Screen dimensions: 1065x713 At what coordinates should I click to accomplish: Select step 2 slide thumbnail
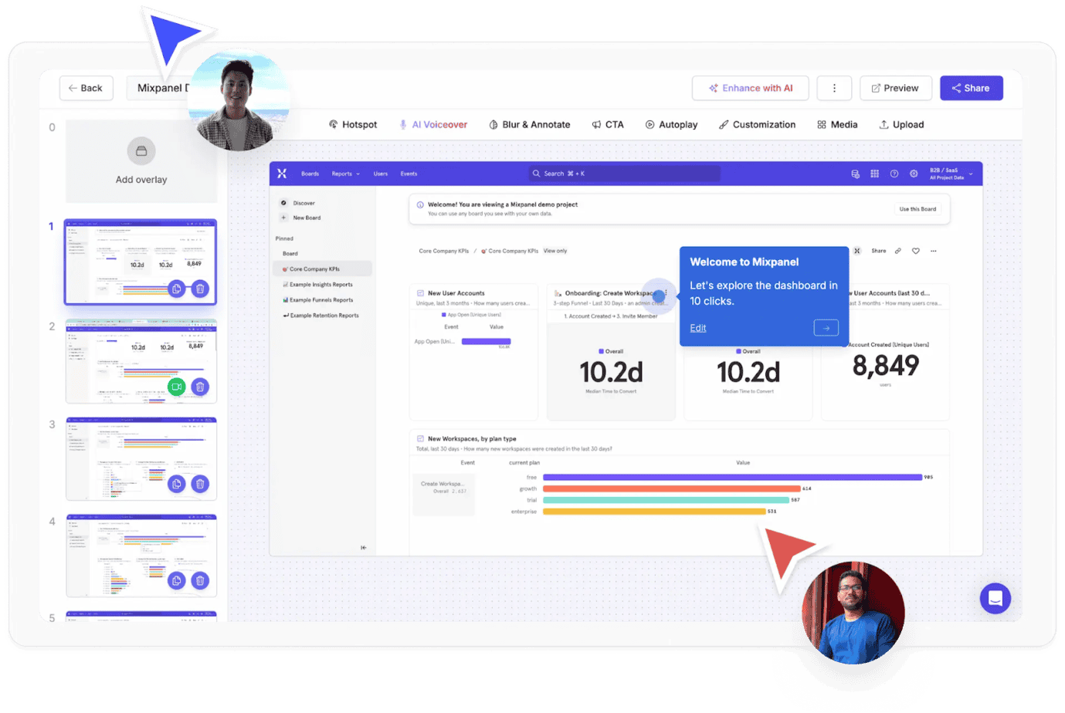[x=141, y=360]
